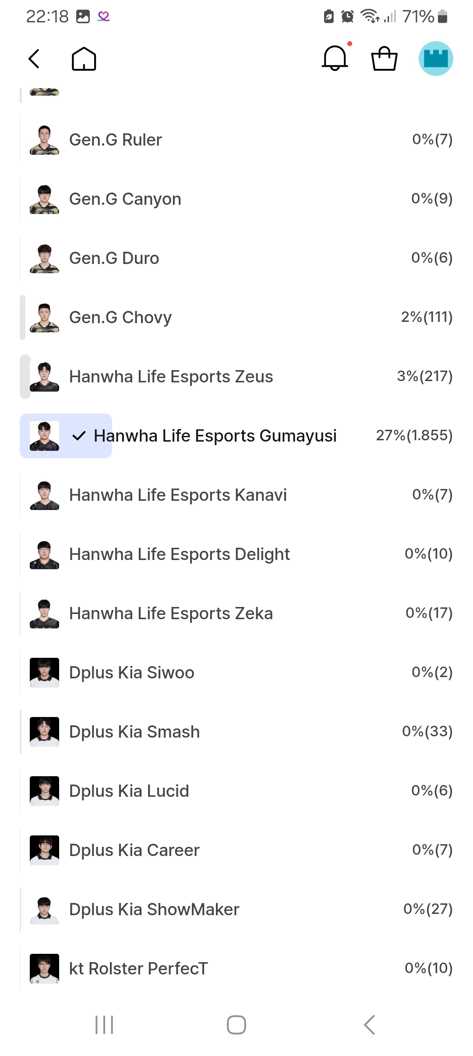Tap the 27%(1.855) vote result

[414, 435]
